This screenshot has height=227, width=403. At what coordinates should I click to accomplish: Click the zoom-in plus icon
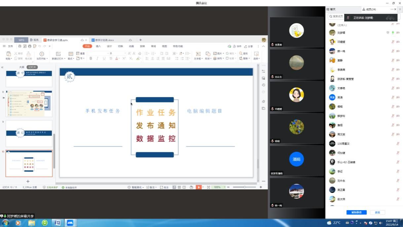261,187
